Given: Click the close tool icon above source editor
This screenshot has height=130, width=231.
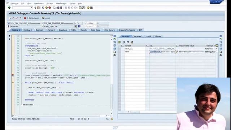Looking at the screenshot, I should point(115,36).
